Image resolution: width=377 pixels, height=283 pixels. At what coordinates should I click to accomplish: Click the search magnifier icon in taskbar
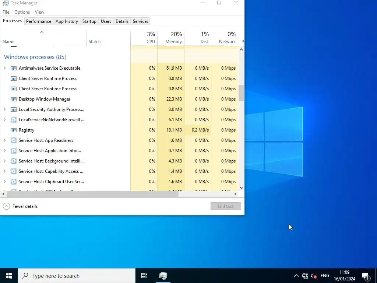25,276
